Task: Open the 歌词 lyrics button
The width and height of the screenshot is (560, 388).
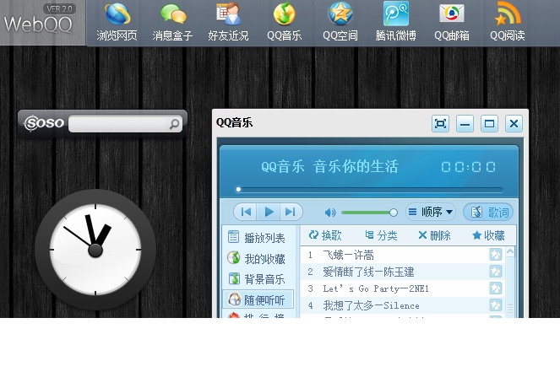Action: coord(488,212)
